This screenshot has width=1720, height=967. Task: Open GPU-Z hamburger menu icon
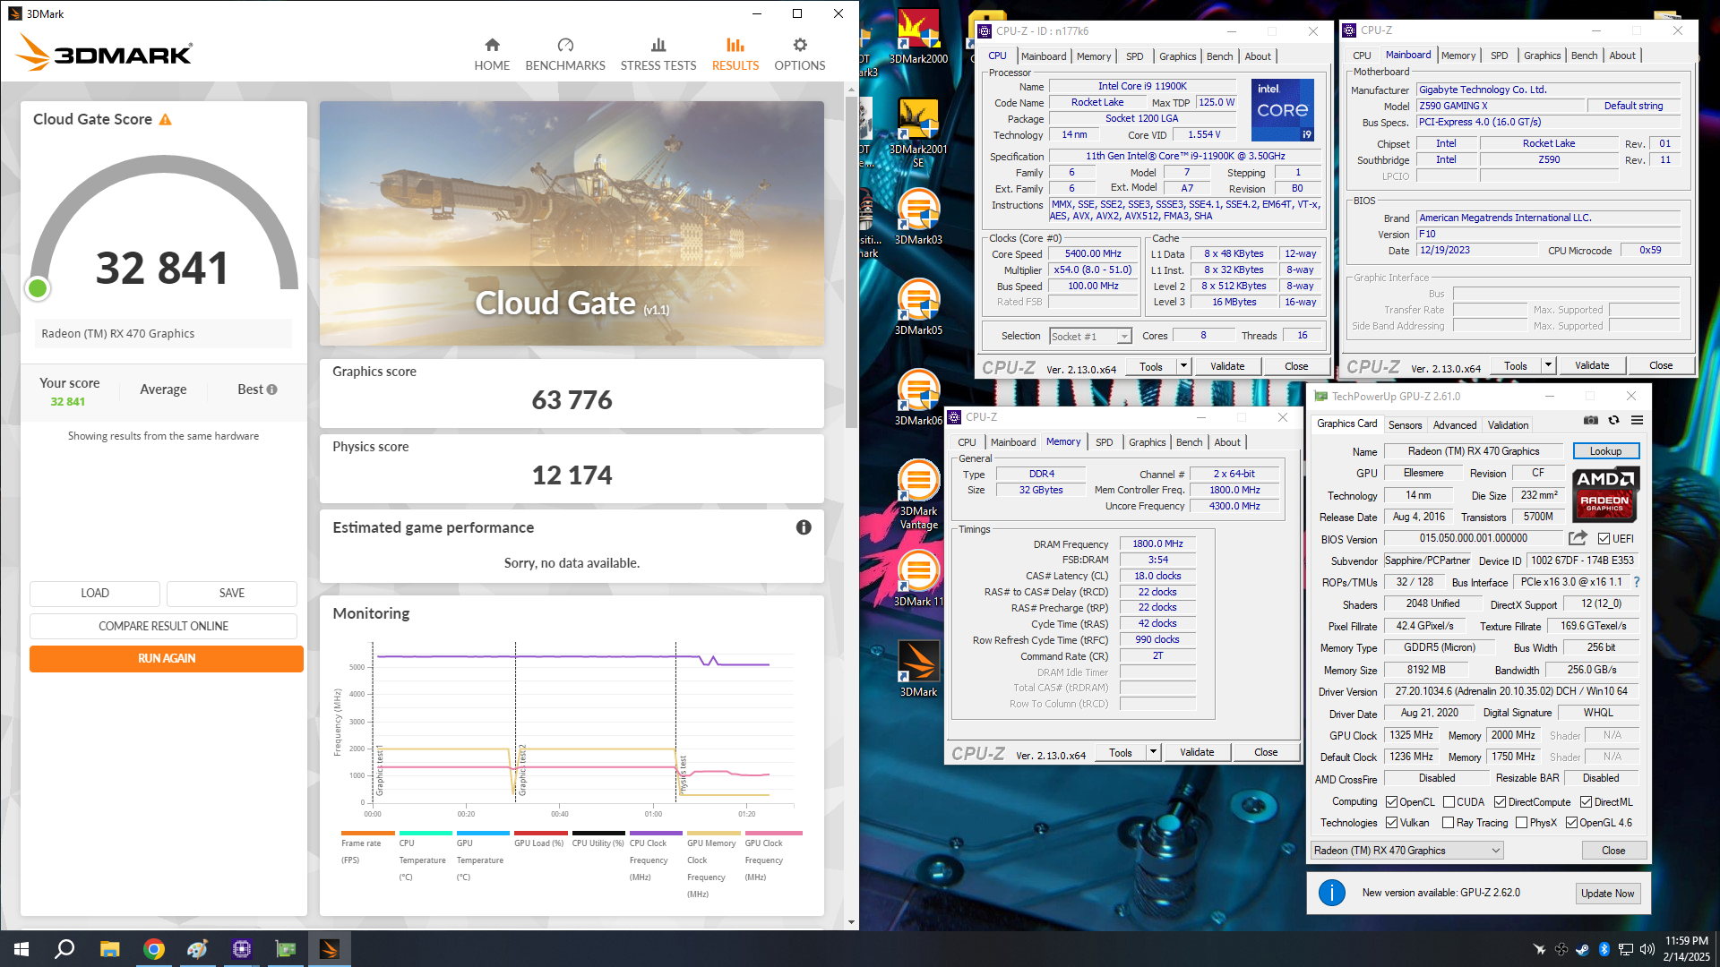[x=1637, y=420]
